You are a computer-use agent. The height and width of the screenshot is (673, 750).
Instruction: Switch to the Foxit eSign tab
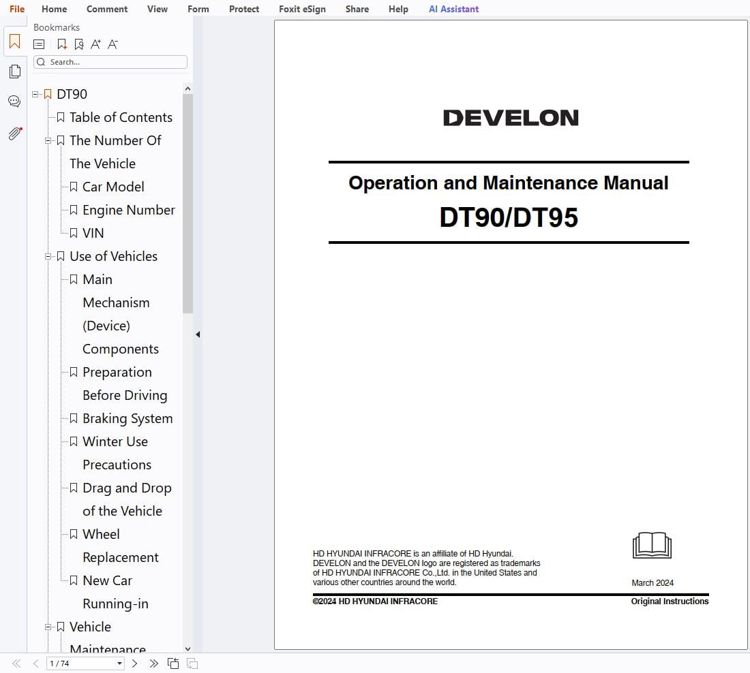coord(302,9)
